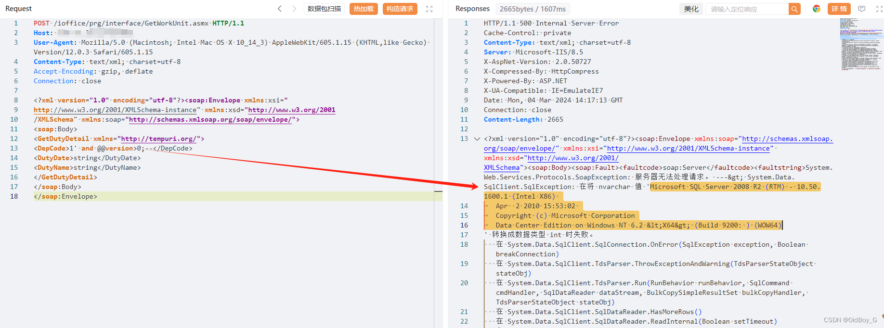Click the DutyName string line in request

coord(87,167)
